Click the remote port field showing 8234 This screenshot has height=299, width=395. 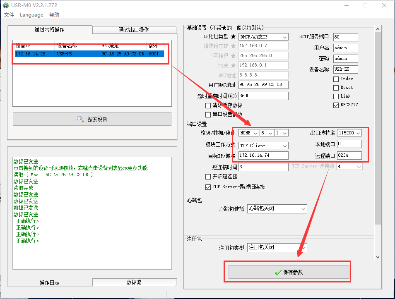click(349, 155)
